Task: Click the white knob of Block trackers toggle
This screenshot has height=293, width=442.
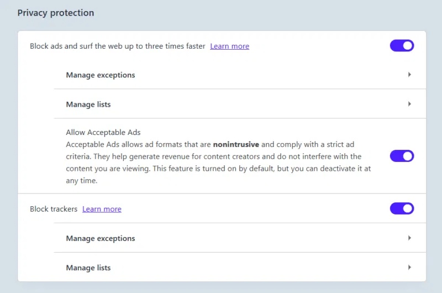Action: click(x=408, y=208)
